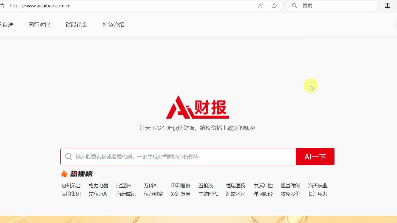Select 恒瑞医药 from hot searches

point(236,186)
